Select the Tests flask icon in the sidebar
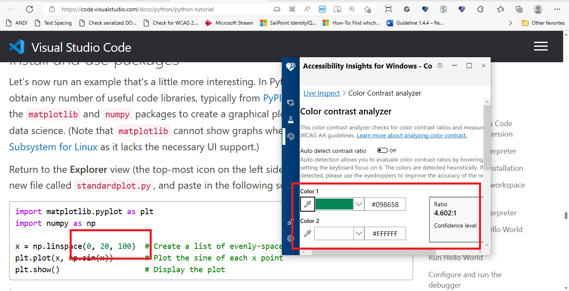The width and height of the screenshot is (569, 291). tap(291, 119)
